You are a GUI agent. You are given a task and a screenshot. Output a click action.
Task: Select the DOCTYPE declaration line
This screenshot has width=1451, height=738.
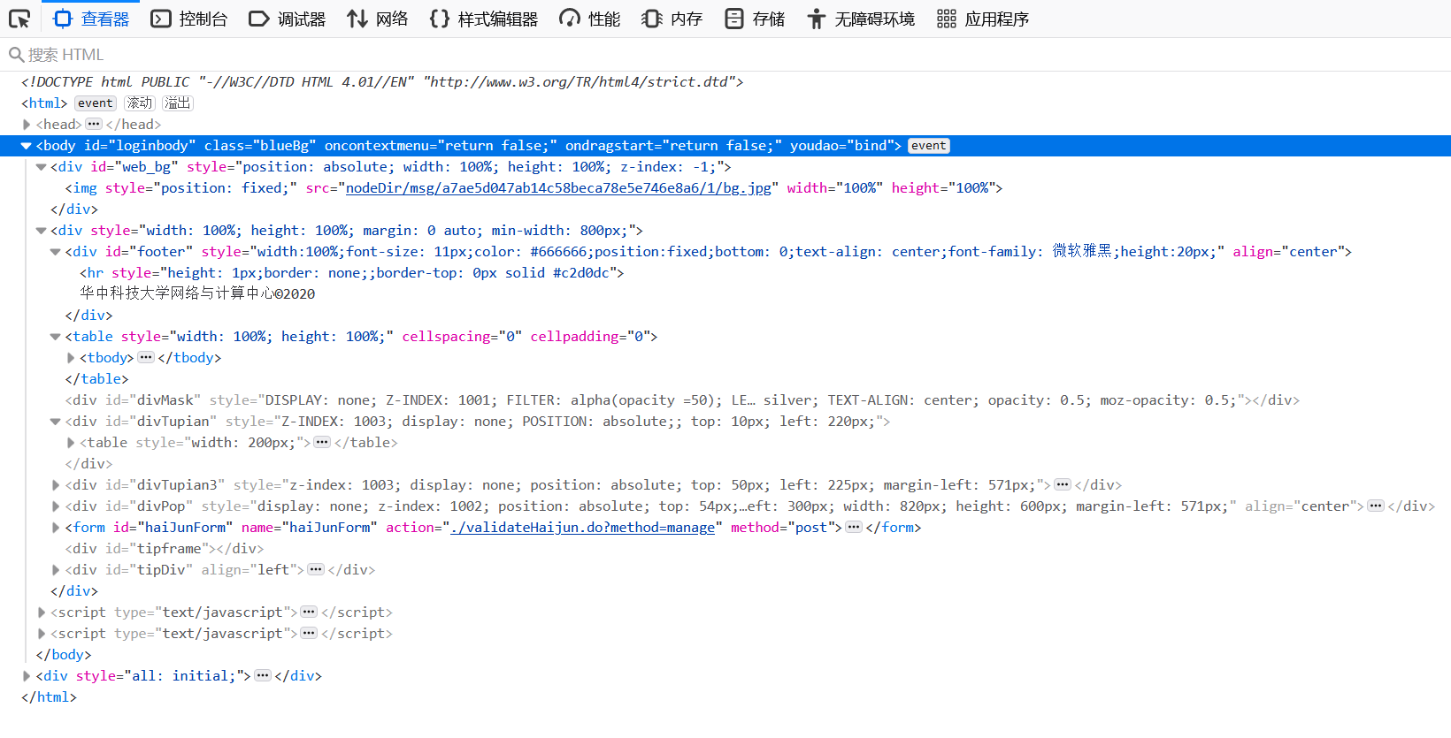coord(382,82)
